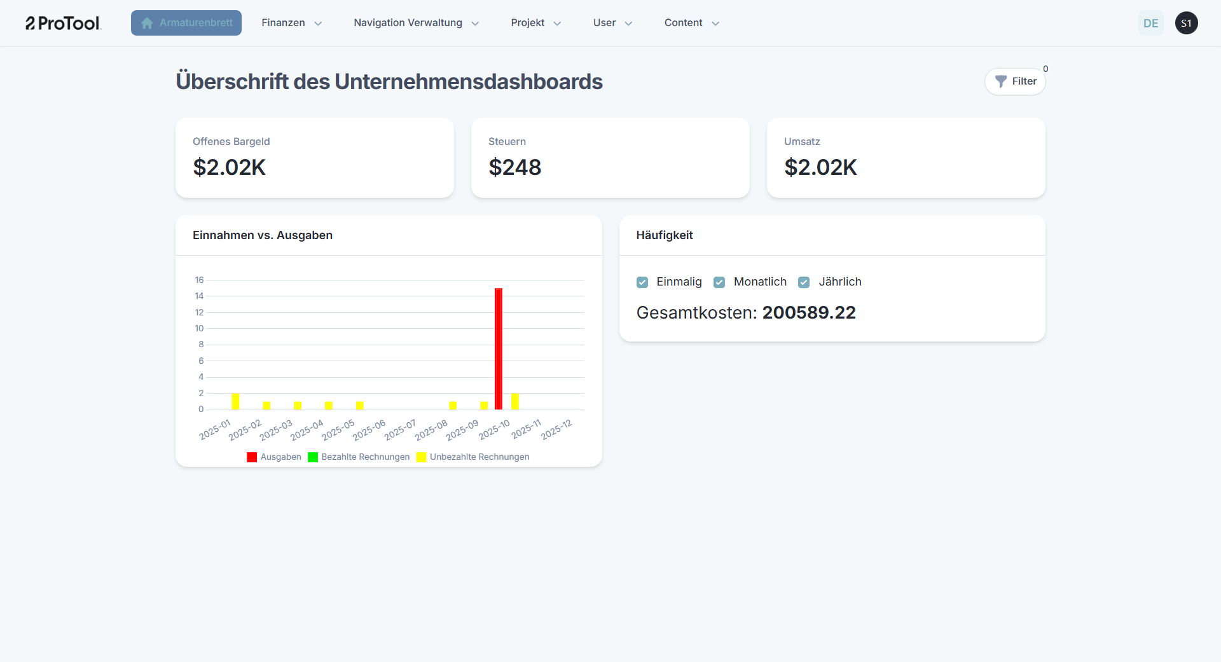The image size is (1221, 662).
Task: Click the Filter button label
Action: coord(1024,81)
